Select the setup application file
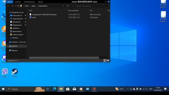 [x=34, y=17]
